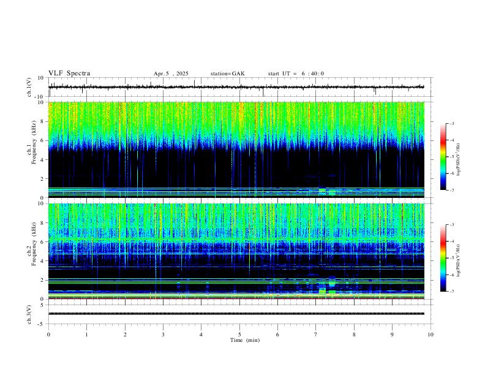This screenshot has width=485, height=375.
Task: Click the "8" kHz tick on ch.2 spectrogram
Action: point(42,223)
